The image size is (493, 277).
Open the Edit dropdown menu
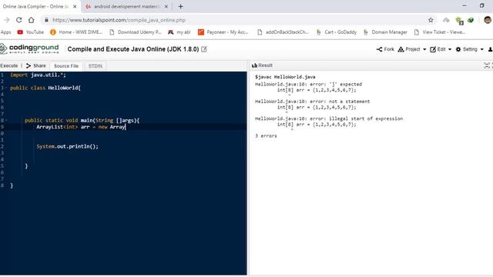(x=441, y=49)
